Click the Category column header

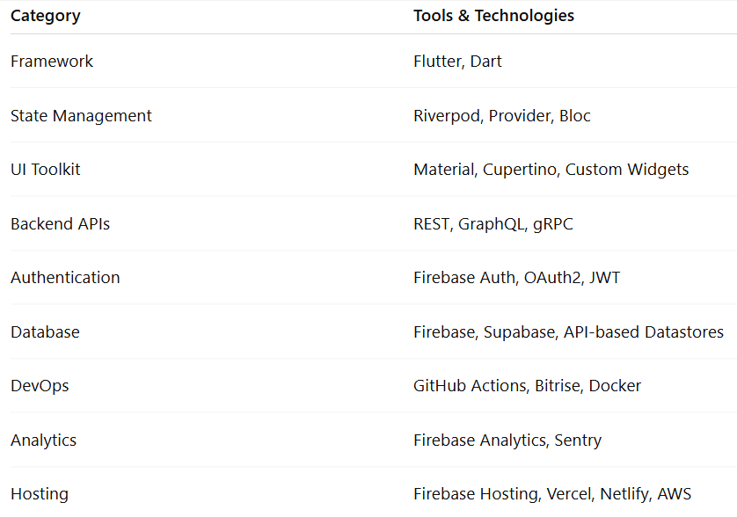46,16
